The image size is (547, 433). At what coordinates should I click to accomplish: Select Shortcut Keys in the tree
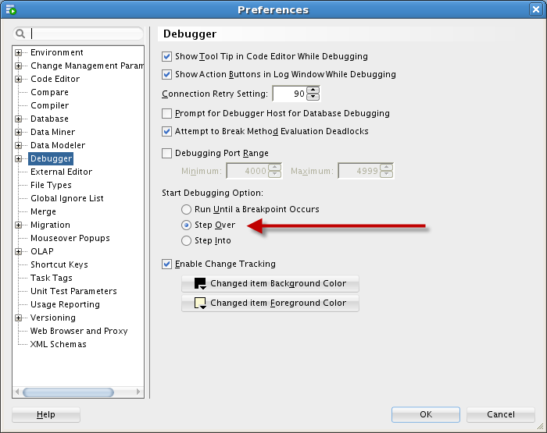(59, 264)
